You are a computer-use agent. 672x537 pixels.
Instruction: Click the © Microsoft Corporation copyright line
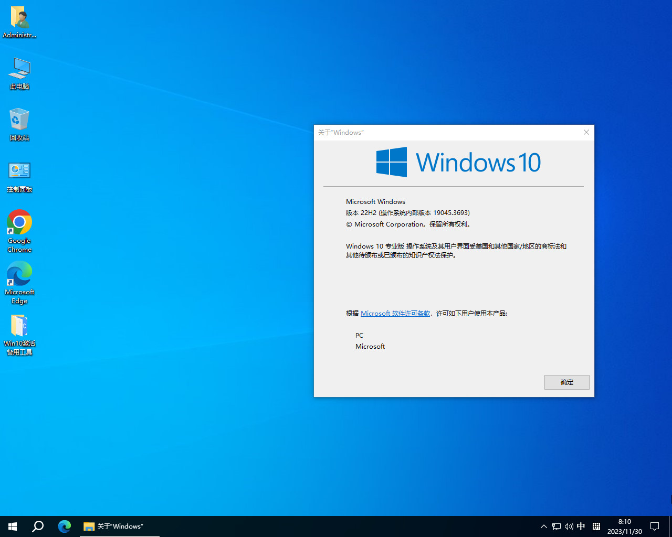click(x=409, y=224)
